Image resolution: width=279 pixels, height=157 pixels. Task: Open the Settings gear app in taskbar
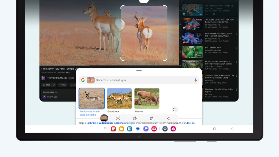point(165,129)
